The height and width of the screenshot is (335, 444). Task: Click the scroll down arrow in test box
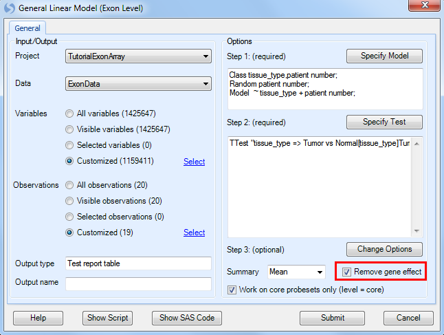(x=417, y=231)
